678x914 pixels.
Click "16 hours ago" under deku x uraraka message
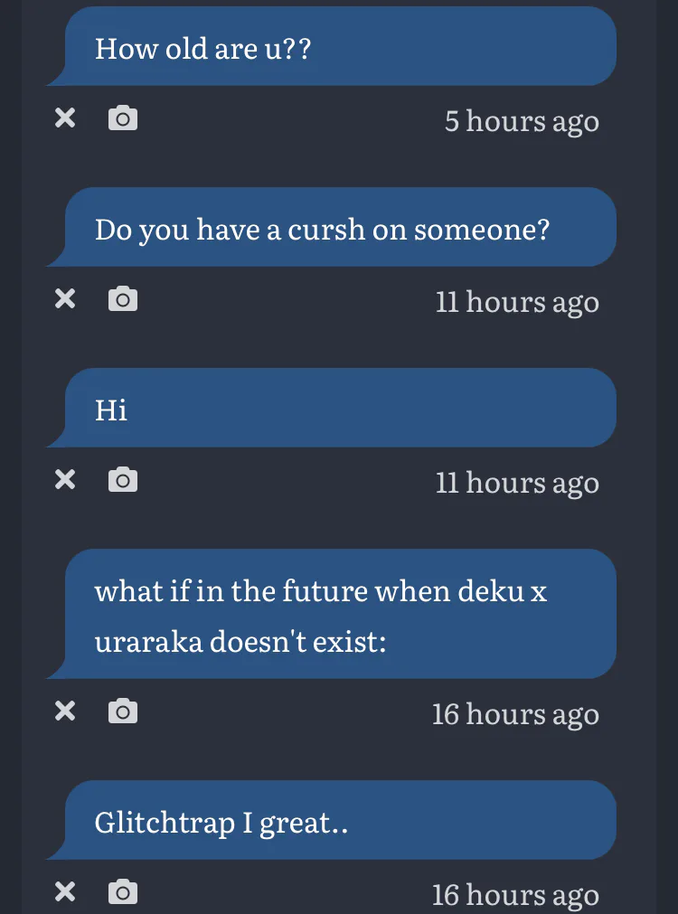click(x=515, y=714)
